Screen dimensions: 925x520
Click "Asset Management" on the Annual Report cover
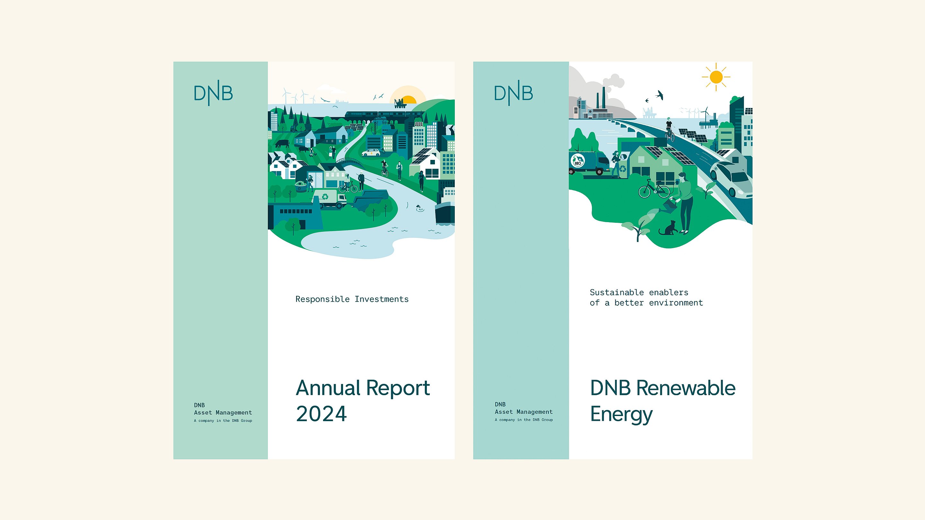click(x=223, y=413)
